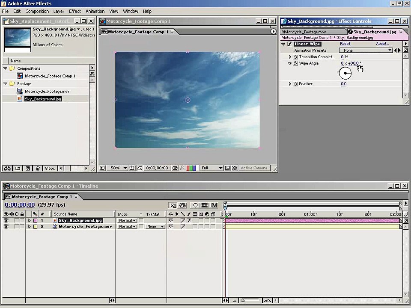Expand Sky_Background.jpg layer properties triangle

pos(30,221)
